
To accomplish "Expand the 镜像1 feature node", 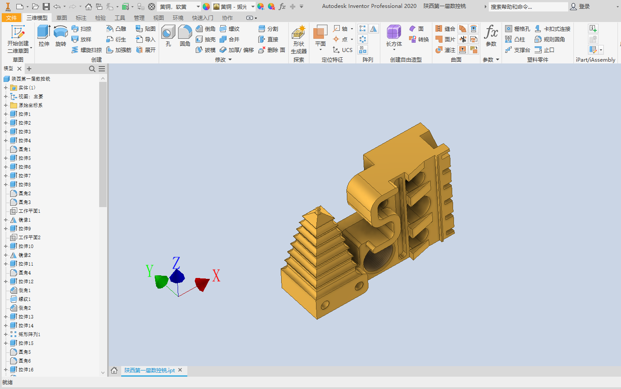I will [6, 220].
